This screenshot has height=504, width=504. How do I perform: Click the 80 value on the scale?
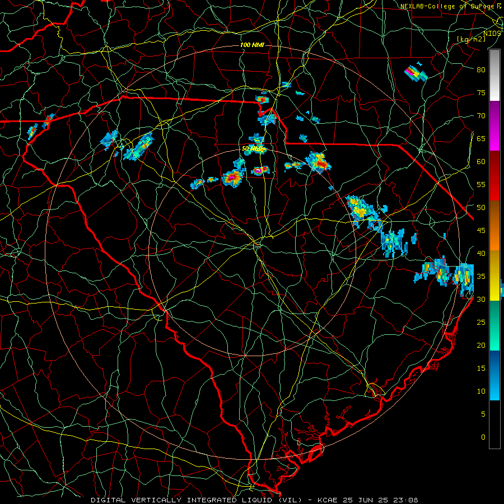[481, 70]
